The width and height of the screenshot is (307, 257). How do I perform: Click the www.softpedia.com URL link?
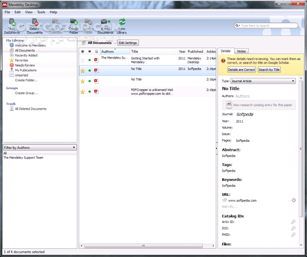click(x=243, y=200)
